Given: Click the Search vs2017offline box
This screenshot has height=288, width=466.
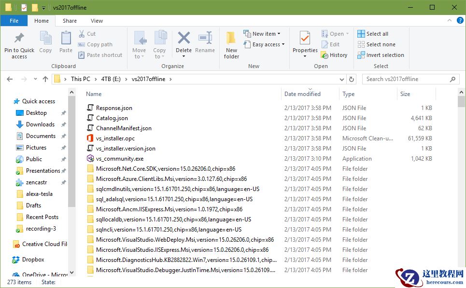Looking at the screenshot, I should click(410, 79).
